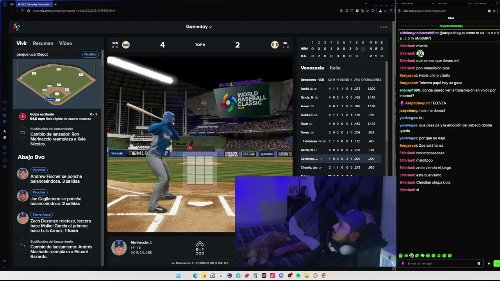
Task: Open Google Chrome from the taskbar
Action: point(324,276)
